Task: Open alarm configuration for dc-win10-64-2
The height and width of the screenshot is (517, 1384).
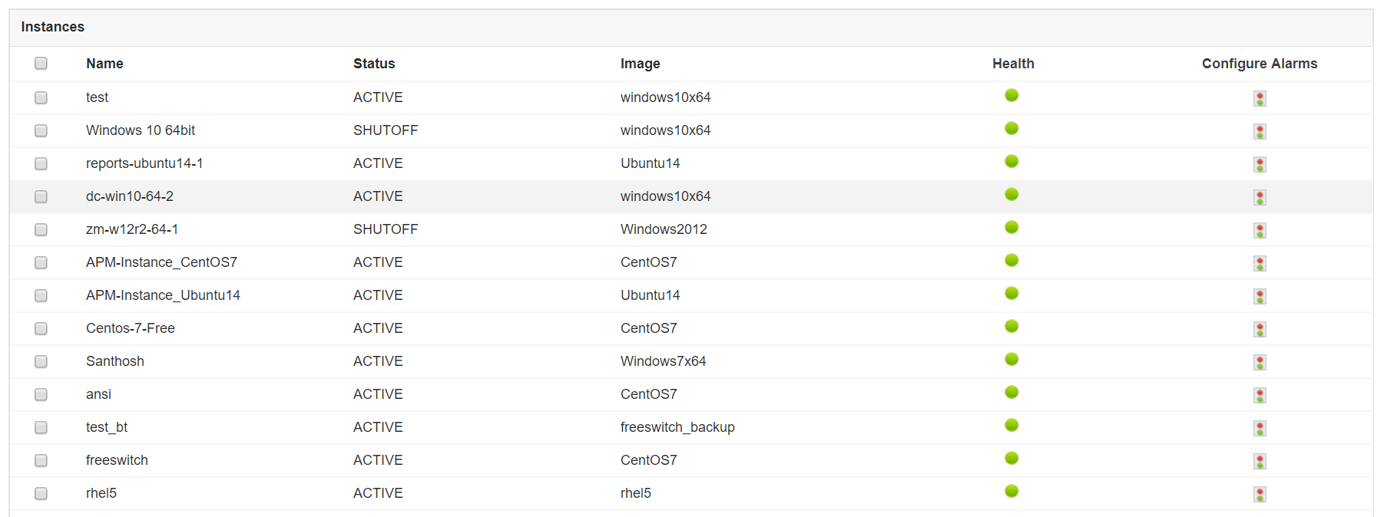Action: point(1260,197)
